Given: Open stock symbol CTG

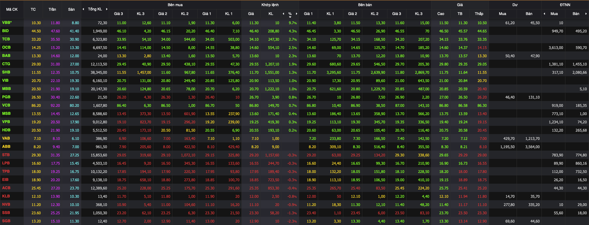Looking at the screenshot, I should (x=6, y=64).
